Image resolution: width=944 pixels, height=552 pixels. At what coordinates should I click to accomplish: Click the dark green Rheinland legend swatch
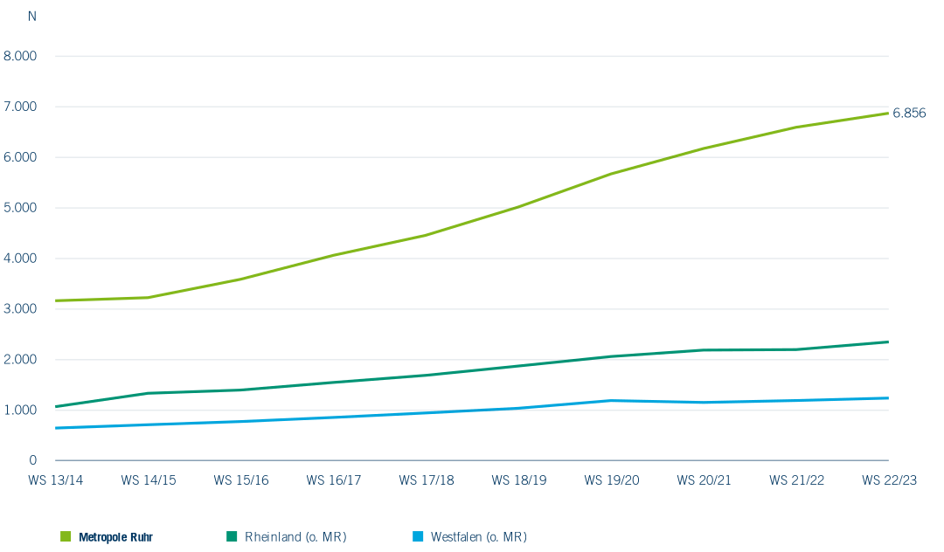pos(232,536)
